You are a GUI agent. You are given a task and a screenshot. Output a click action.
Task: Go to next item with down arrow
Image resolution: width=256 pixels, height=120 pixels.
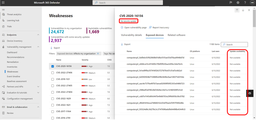[243, 10]
